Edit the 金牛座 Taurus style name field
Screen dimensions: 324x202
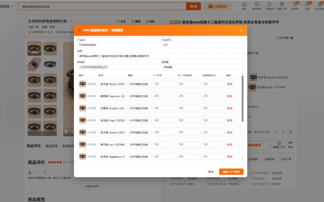tap(112, 84)
